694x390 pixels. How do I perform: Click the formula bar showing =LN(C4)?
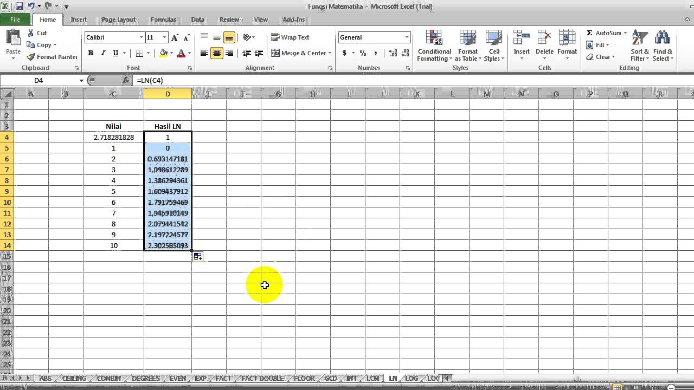(412, 80)
